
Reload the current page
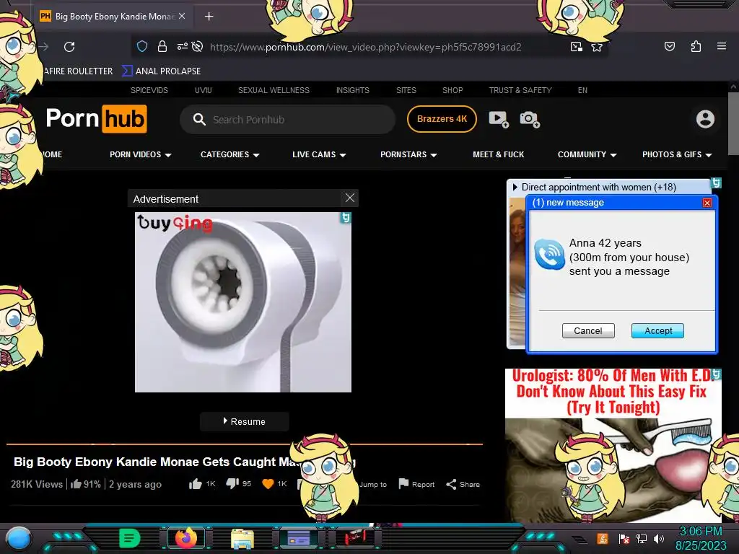69,47
